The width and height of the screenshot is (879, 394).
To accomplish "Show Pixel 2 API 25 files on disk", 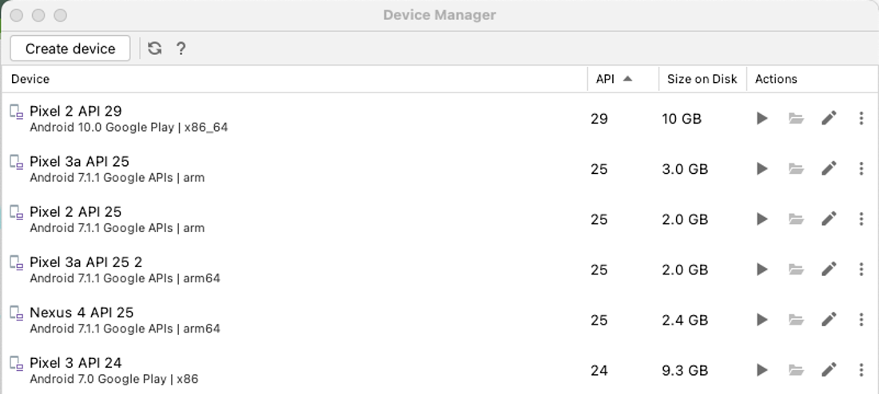I will 796,219.
